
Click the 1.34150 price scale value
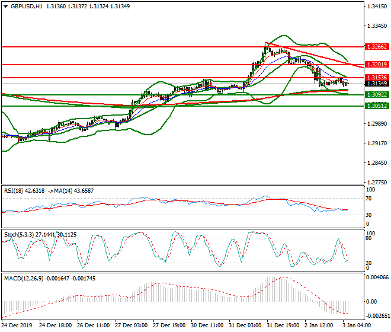pyautogui.click(x=377, y=7)
